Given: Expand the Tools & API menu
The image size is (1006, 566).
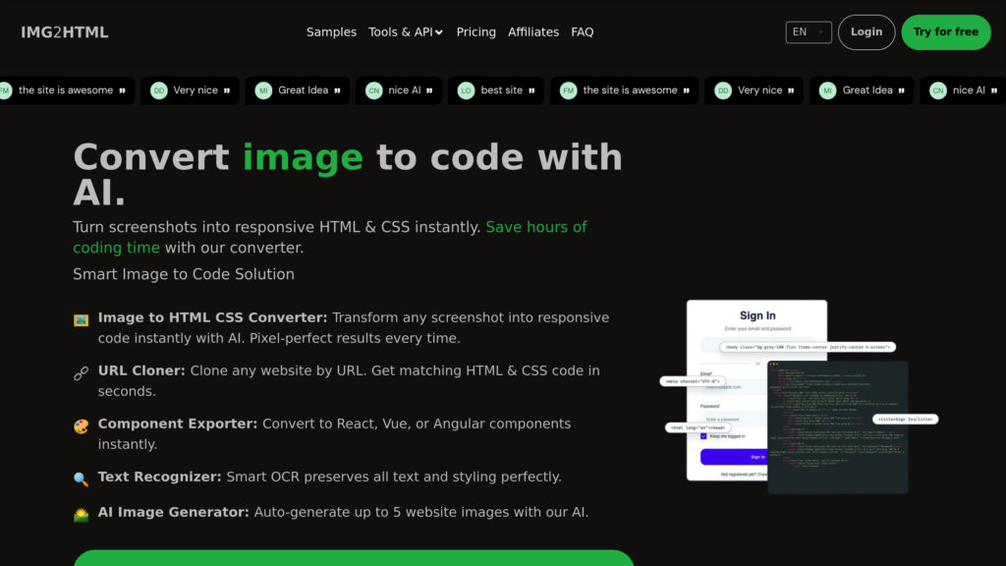Looking at the screenshot, I should (x=406, y=32).
